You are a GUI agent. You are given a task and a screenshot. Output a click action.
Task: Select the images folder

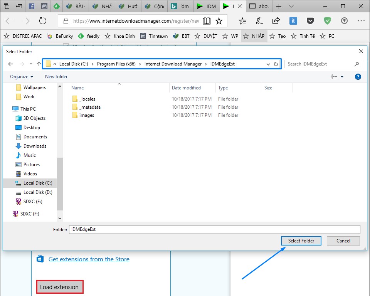(83, 115)
